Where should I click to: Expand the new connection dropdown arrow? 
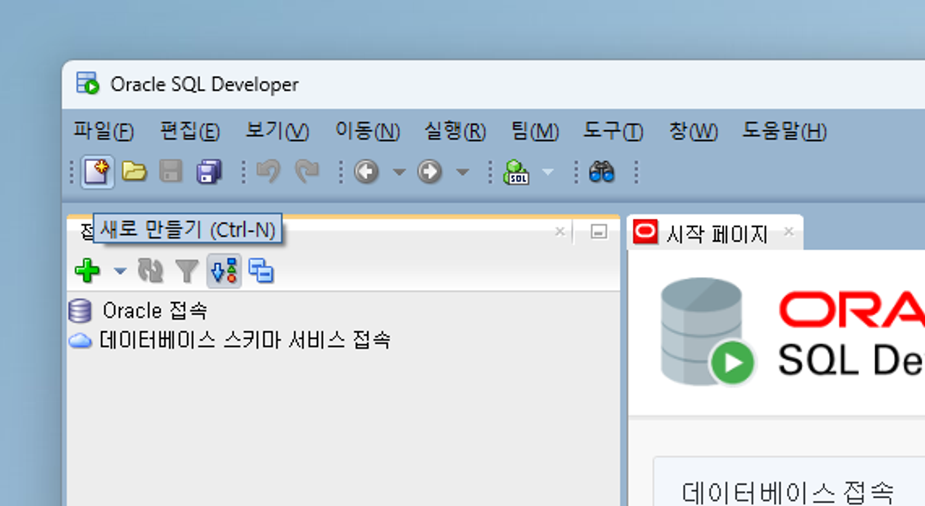point(120,271)
